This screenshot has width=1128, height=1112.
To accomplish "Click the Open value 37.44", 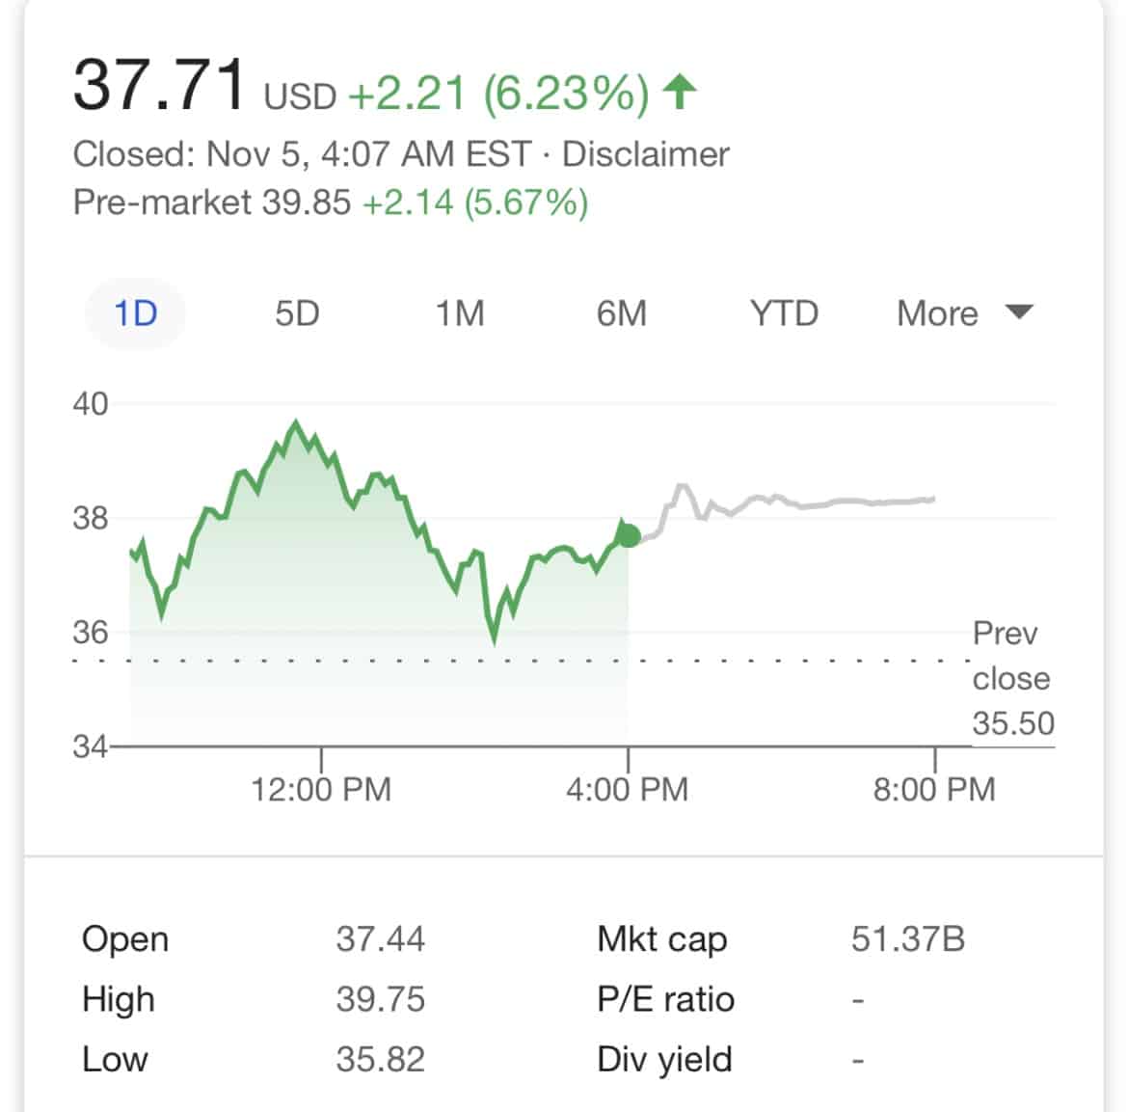I will coord(381,938).
